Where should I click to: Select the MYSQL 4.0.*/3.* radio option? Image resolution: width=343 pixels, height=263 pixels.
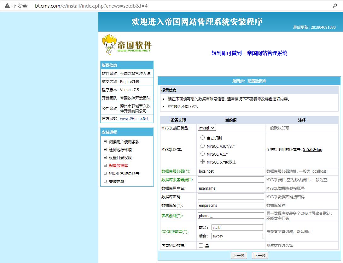pyautogui.click(x=203, y=146)
